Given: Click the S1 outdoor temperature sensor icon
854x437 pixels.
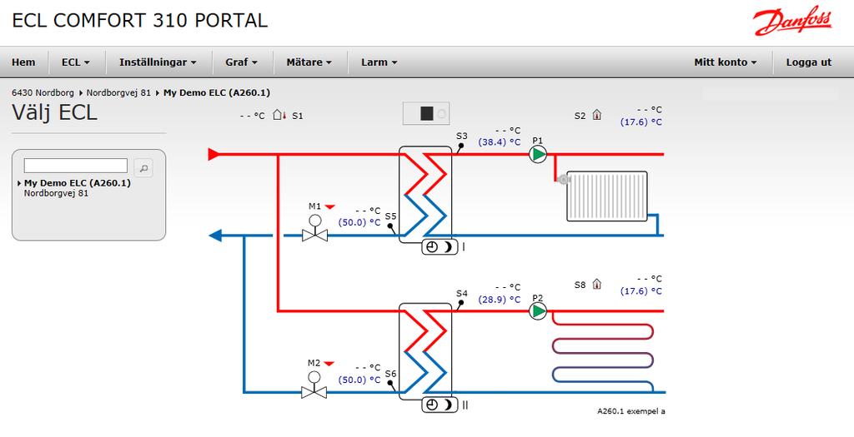Looking at the screenshot, I should tap(279, 115).
